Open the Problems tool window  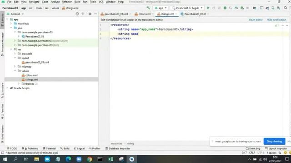coord(30,149)
